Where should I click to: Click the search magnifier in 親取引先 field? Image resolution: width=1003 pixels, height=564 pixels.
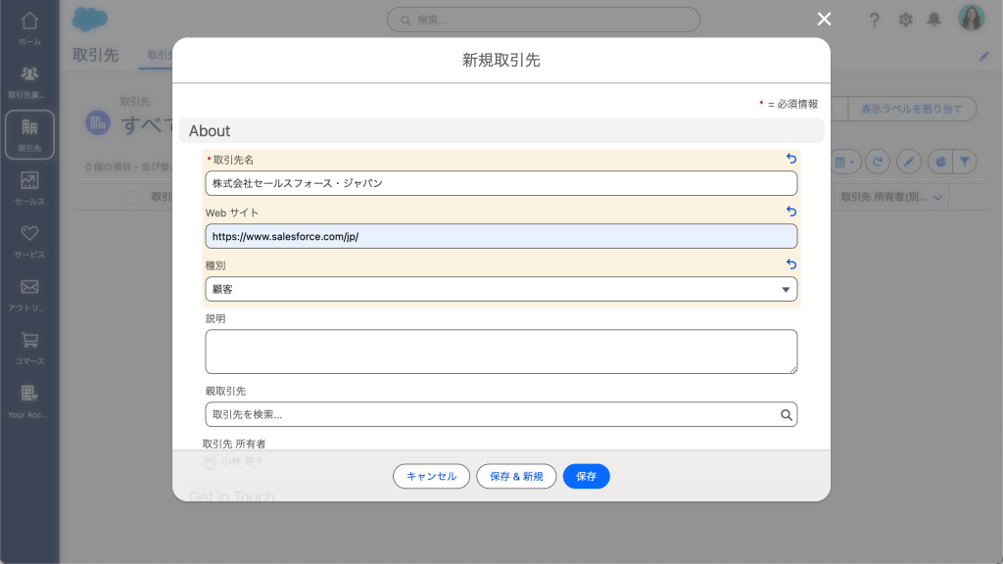click(786, 415)
